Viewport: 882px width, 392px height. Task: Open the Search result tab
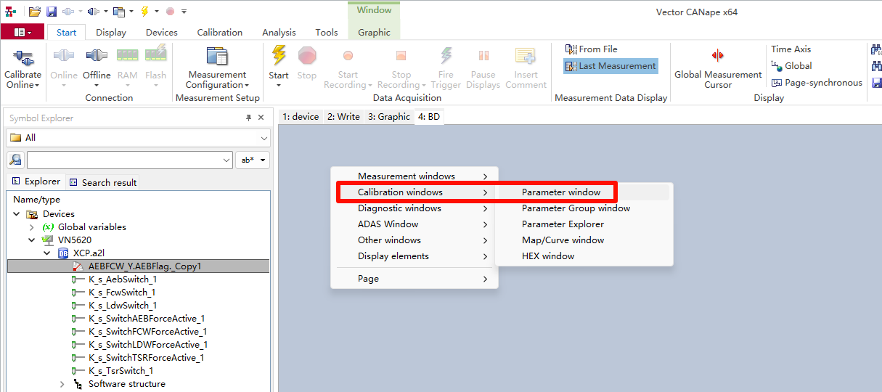pos(102,182)
